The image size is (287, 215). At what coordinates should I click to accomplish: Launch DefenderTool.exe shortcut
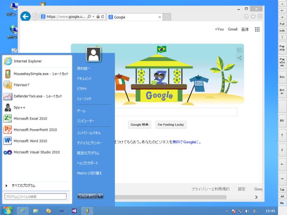click(36, 96)
